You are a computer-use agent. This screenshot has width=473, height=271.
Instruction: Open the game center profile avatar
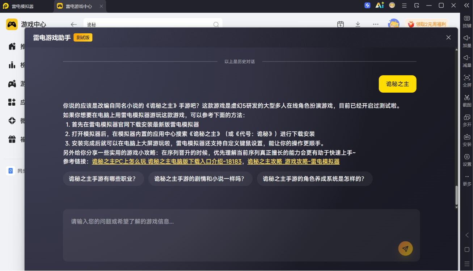click(393, 24)
